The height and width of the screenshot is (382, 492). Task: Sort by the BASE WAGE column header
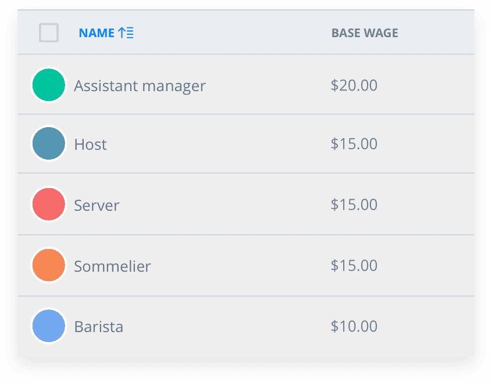[x=365, y=33]
